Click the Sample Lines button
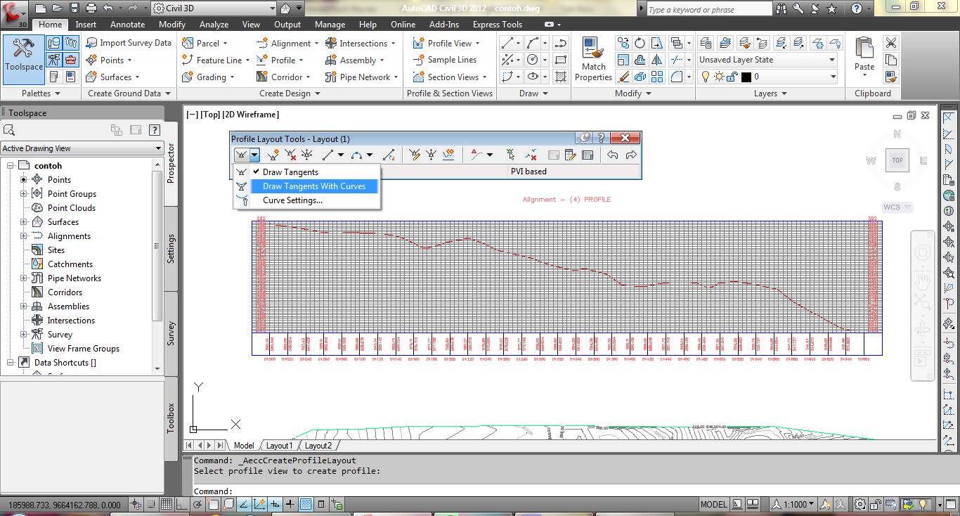The height and width of the screenshot is (516, 960). (444, 60)
